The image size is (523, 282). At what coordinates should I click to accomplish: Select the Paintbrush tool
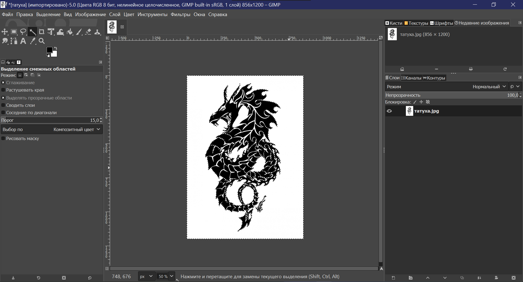(79, 32)
